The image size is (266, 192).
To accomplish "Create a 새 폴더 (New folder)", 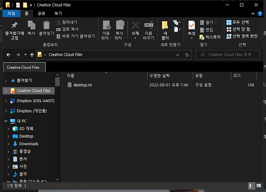I will tap(165, 30).
